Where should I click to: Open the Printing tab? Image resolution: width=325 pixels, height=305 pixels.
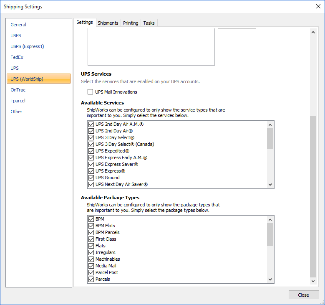tap(131, 23)
